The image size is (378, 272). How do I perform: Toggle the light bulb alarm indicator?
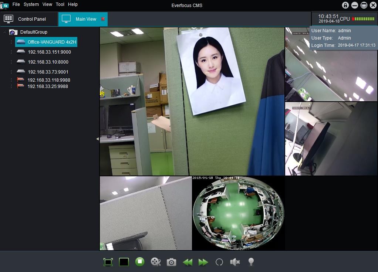click(251, 262)
